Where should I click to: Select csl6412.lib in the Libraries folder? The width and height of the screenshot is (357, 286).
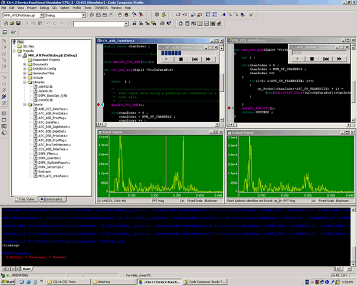point(45,86)
